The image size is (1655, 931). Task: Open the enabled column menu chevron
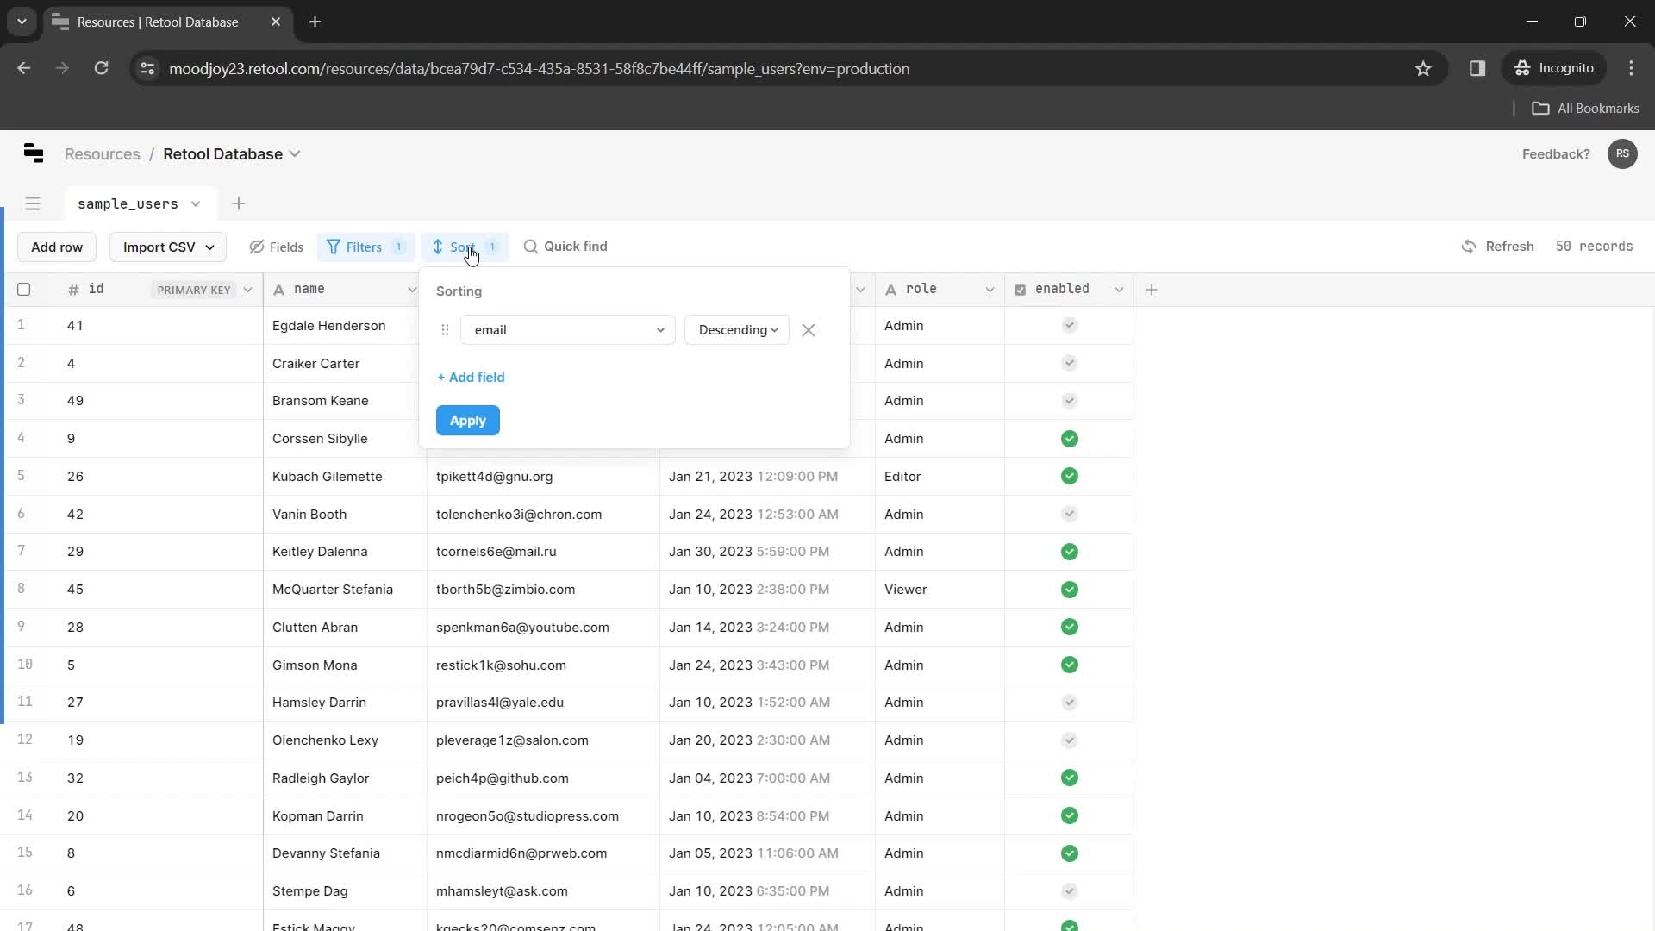coord(1119,290)
